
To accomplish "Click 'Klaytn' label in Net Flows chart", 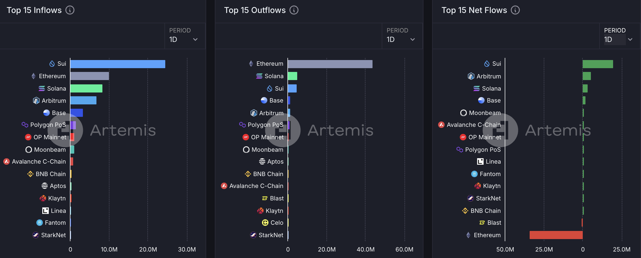I will pyautogui.click(x=492, y=186).
